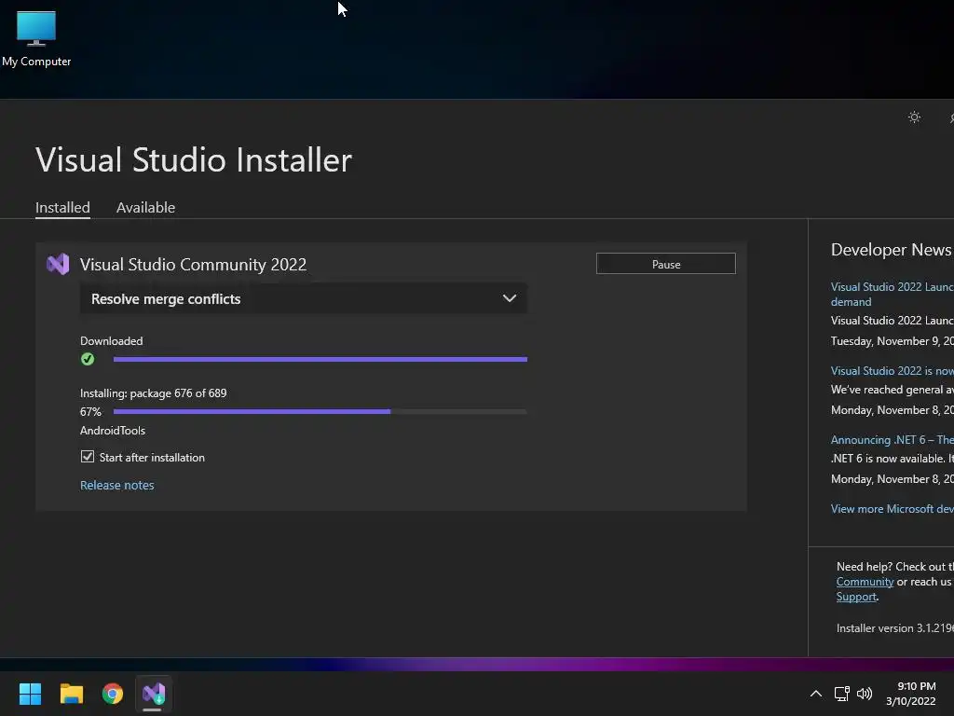Click View more Microsoft developer news
The height and width of the screenshot is (716, 954).
point(892,508)
